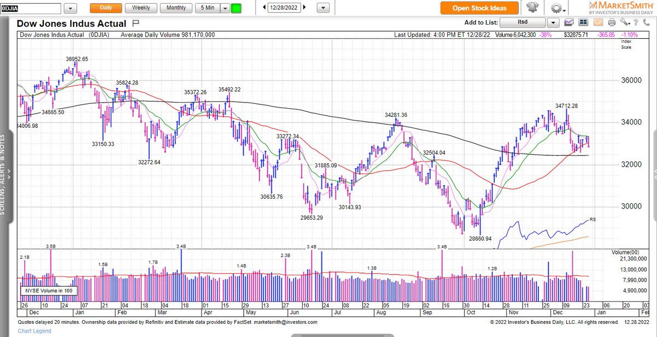Click the alerts bell icon
The width and height of the screenshot is (657, 337).
tap(532, 8)
